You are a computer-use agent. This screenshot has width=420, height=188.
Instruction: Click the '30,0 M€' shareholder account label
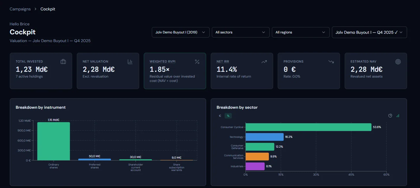[x=135, y=157]
